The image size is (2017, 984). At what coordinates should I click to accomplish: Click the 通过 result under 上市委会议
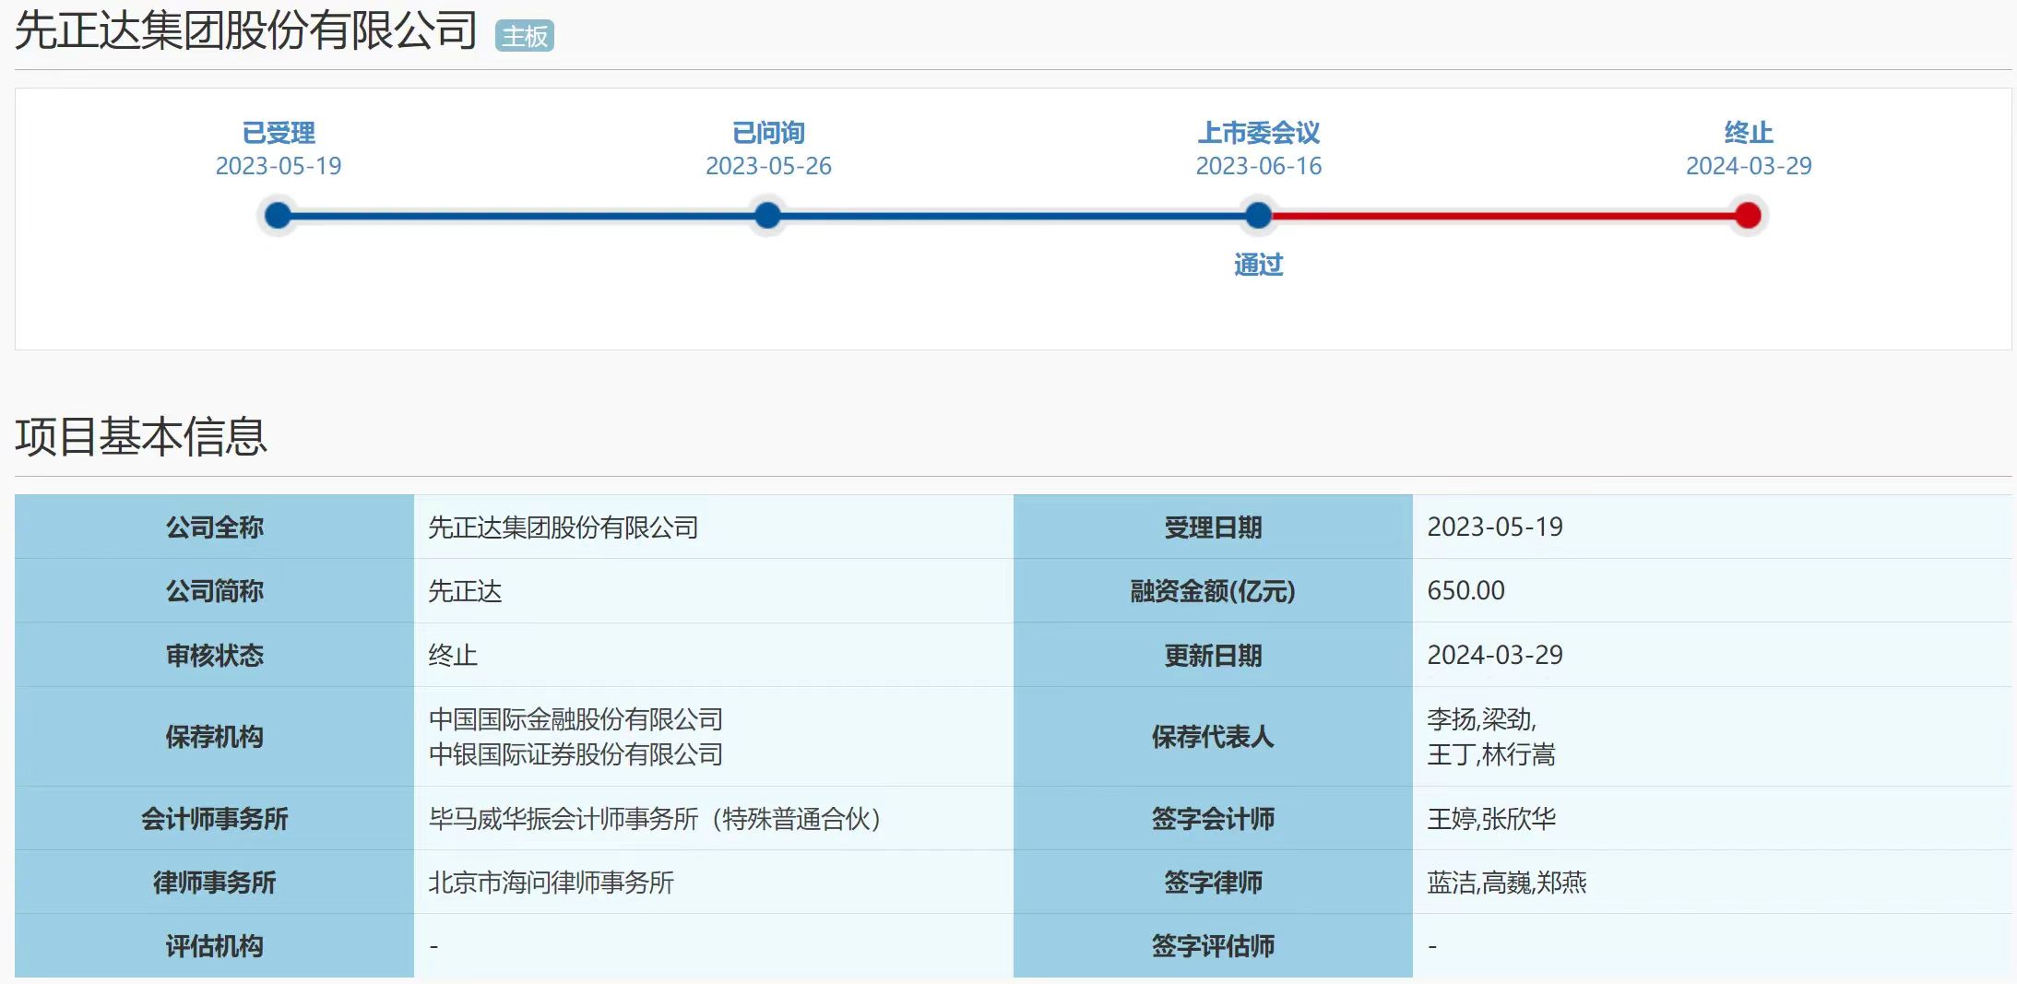click(1259, 265)
